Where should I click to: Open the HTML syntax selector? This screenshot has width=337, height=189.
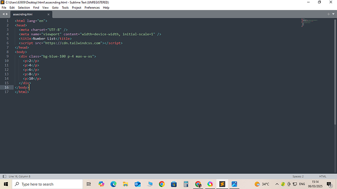pos(323,176)
